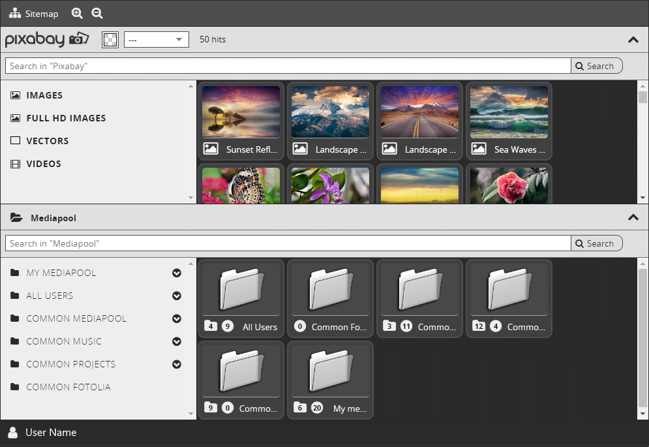Expand the My Mediapool folder
This screenshot has width=649, height=447.
[177, 273]
